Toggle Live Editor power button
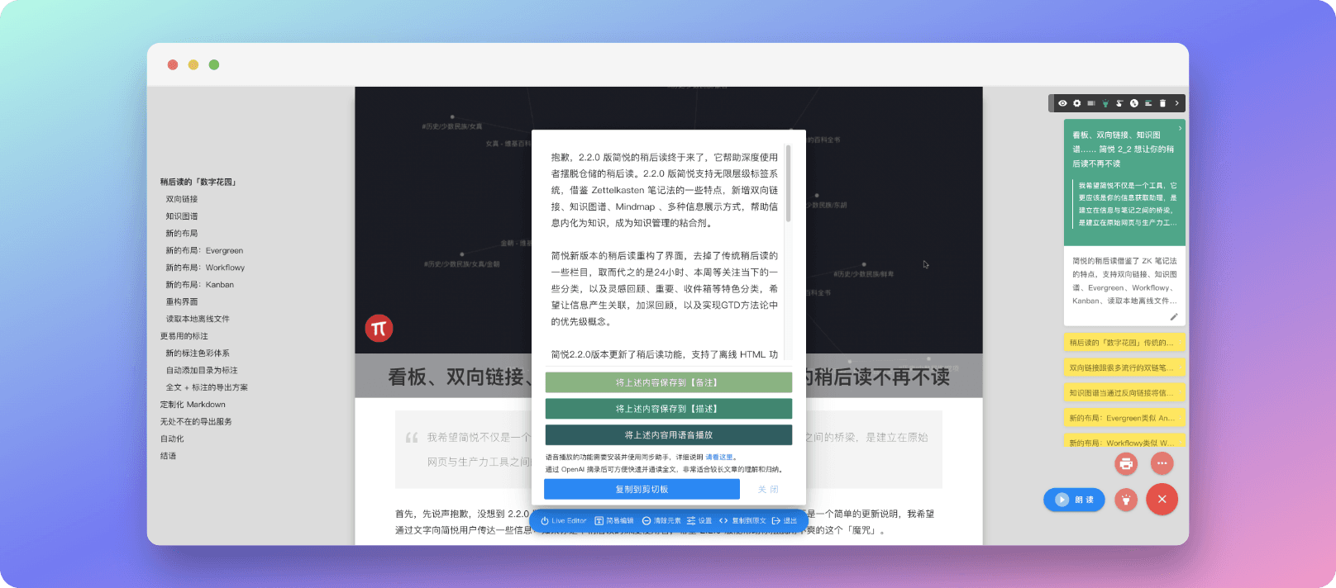Viewport: 1336px width, 588px height. tap(563, 521)
